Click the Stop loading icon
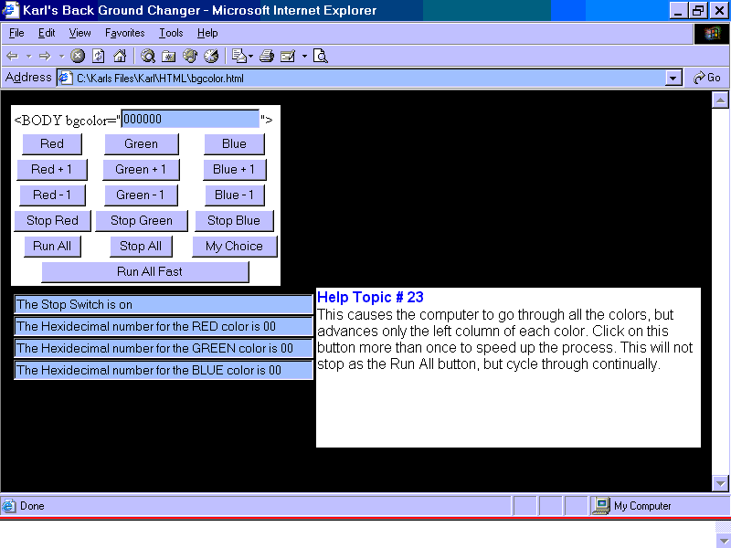Screen dimensions: 731x548 click(78, 56)
